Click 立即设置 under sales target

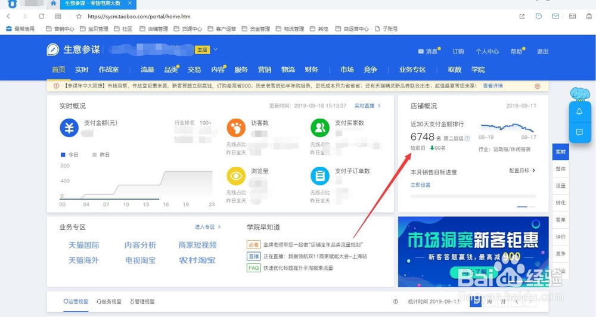click(x=420, y=185)
